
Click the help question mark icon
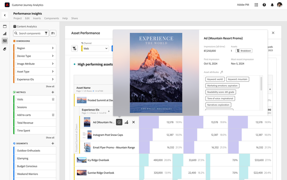[264, 5]
